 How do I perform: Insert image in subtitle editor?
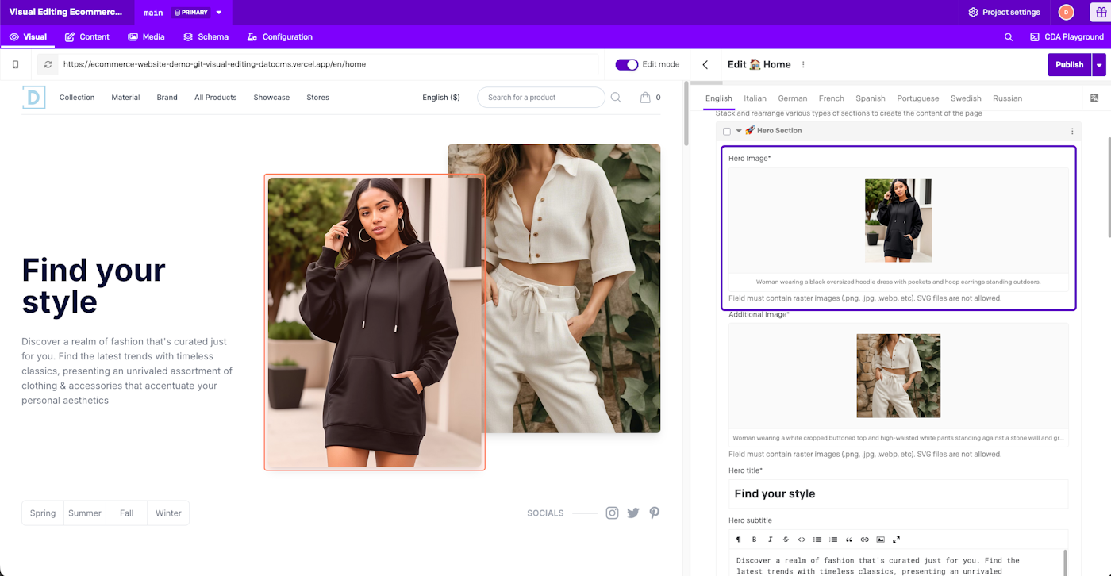click(881, 540)
